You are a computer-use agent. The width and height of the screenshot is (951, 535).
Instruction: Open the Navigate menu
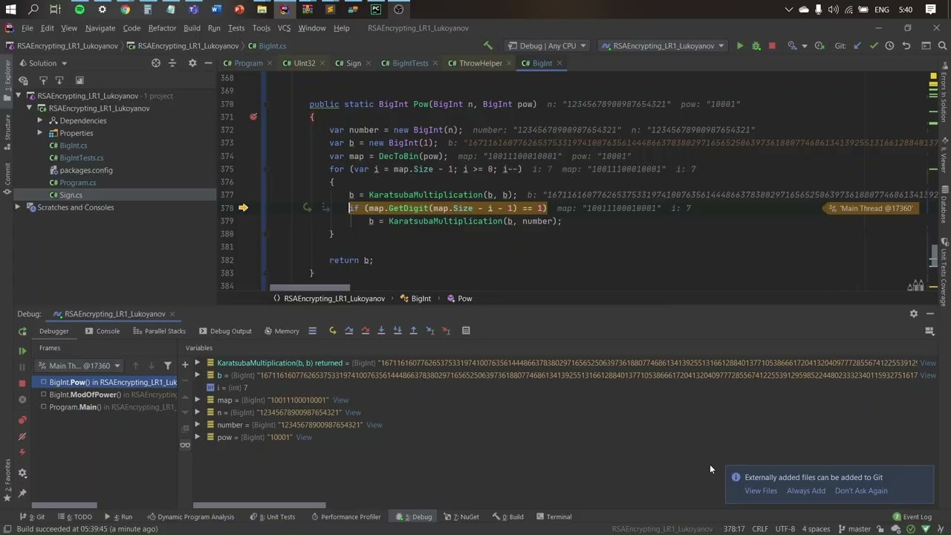[100, 28]
